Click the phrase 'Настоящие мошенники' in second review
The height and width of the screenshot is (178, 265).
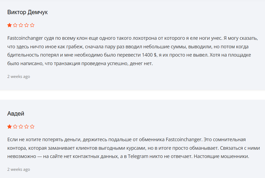[221, 156]
